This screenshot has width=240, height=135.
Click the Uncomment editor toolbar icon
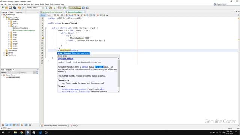(x=107, y=15)
